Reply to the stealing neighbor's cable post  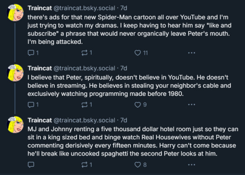pos(33,104)
